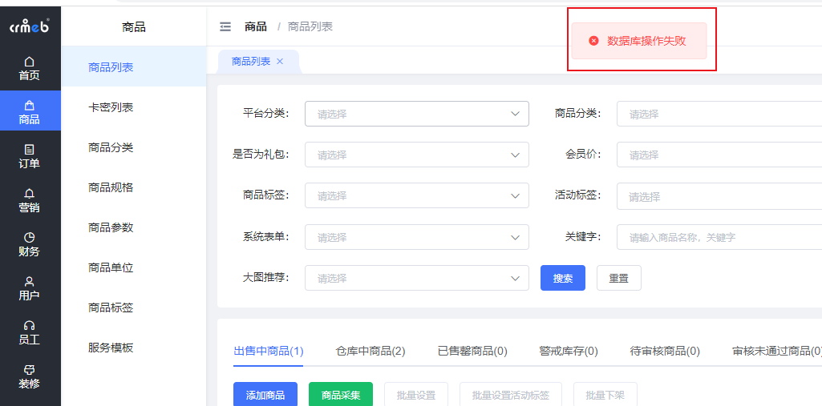Select the 商品 shopping bag sidebar icon
Image resolution: width=822 pixels, height=406 pixels.
point(30,112)
